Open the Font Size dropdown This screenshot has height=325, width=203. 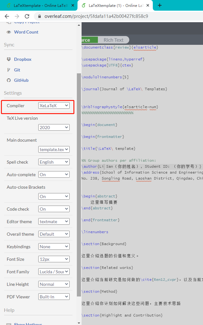pyautogui.click(x=54, y=259)
